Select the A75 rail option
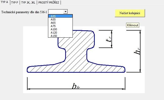Viewport: 164px width, 100px height. coord(60,26)
